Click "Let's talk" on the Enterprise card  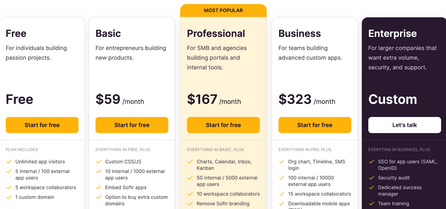pyautogui.click(x=404, y=125)
